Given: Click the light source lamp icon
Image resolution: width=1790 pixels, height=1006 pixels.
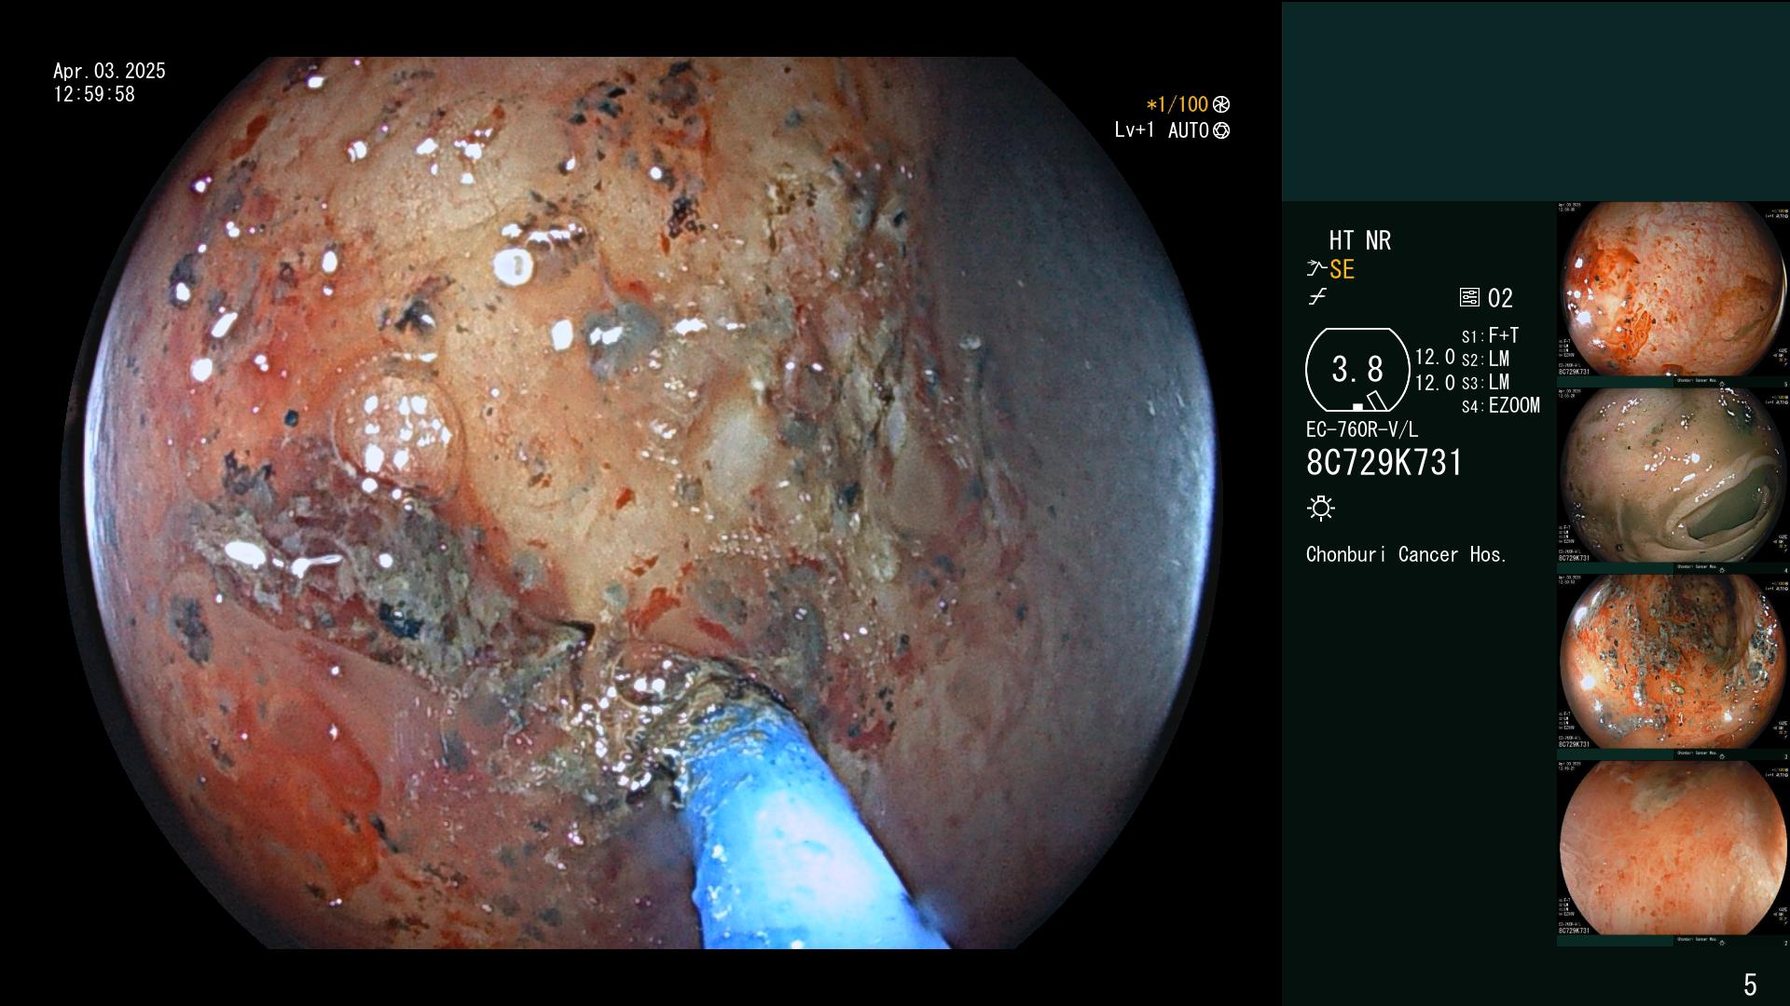Looking at the screenshot, I should point(1321,508).
